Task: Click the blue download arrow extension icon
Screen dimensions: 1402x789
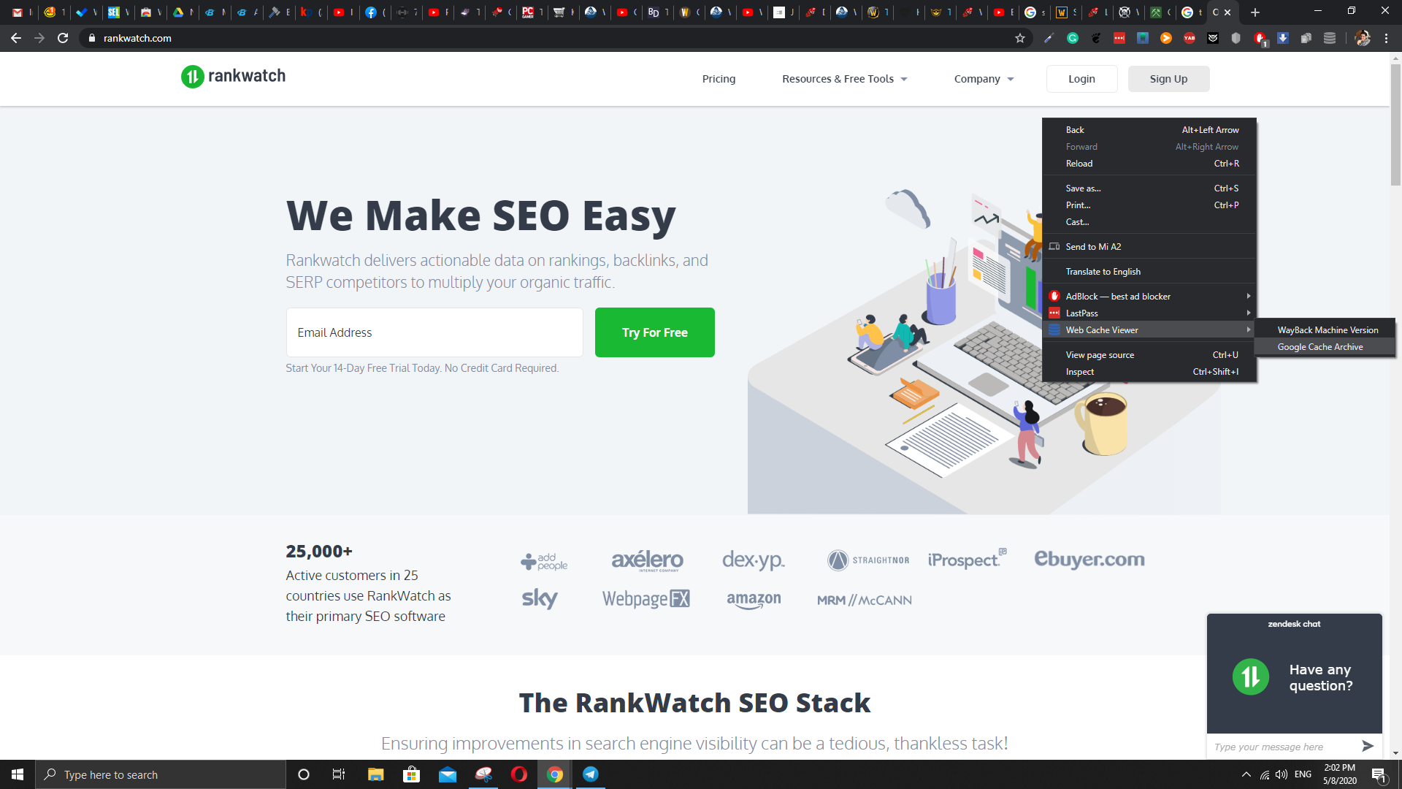Action: pyautogui.click(x=1283, y=38)
